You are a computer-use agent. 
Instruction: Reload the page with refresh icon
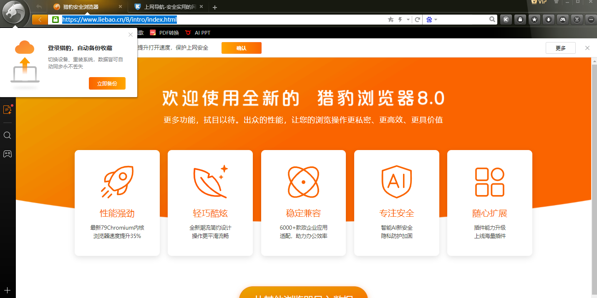(417, 20)
